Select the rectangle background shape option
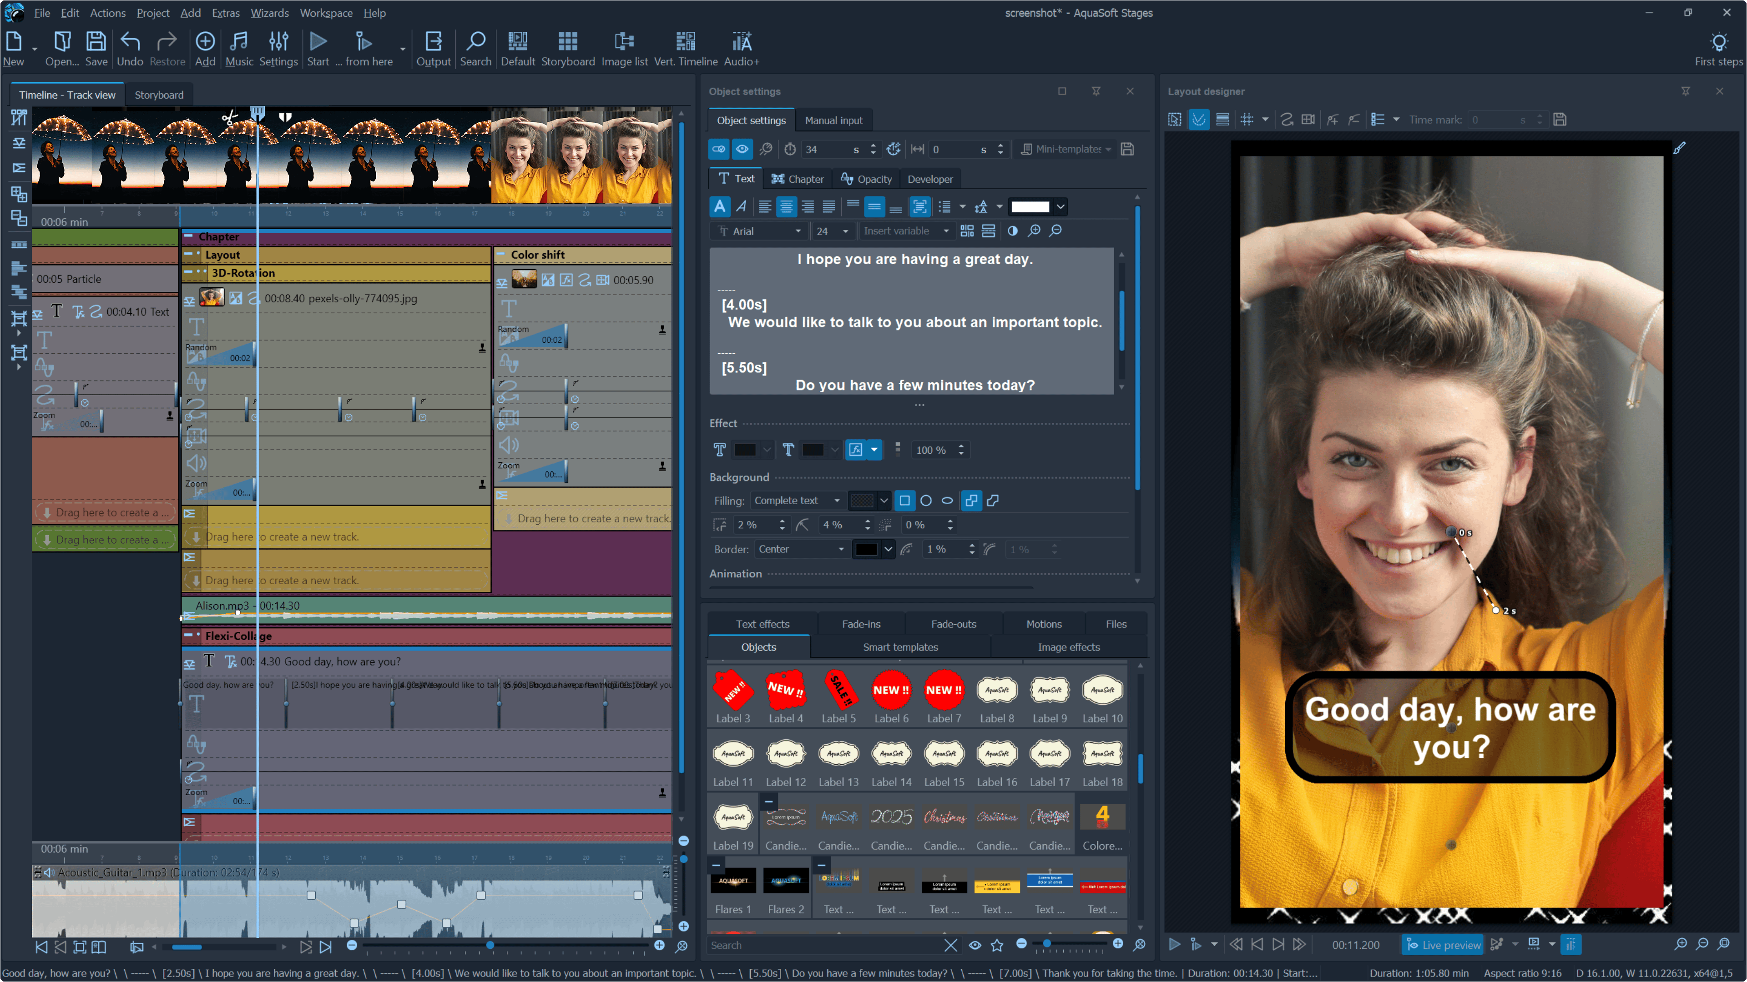The image size is (1747, 982). coord(904,501)
